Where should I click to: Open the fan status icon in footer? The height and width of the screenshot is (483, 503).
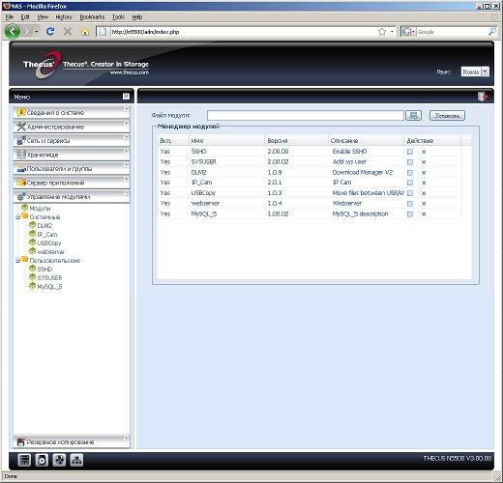(x=59, y=460)
